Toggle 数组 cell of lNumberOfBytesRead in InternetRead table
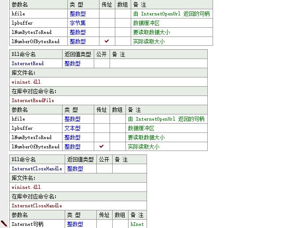The width and height of the screenshot is (283, 228). point(118,147)
